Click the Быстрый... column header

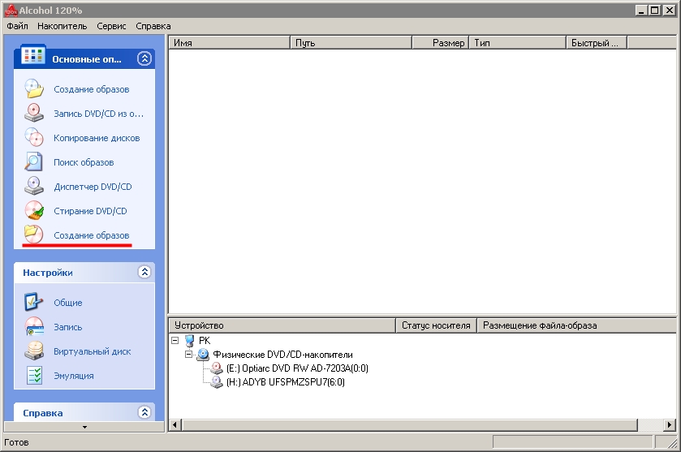click(597, 42)
